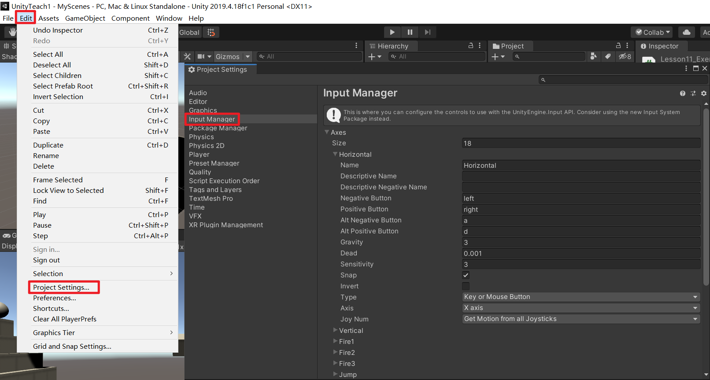This screenshot has width=710, height=380.
Task: Collapse the Axes section
Action: click(327, 132)
